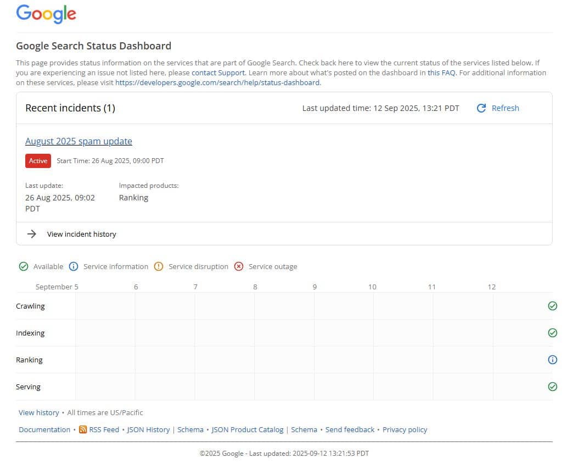This screenshot has width=573, height=464.
Task: Open the JSON Product Catalog link
Action: point(248,429)
